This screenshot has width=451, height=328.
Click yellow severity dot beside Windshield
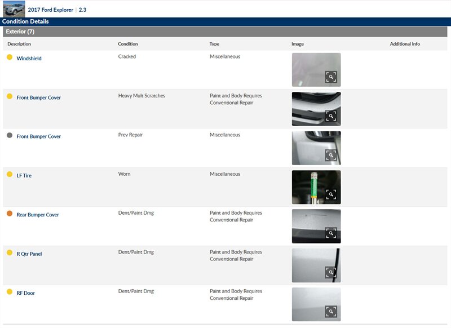tap(10, 57)
